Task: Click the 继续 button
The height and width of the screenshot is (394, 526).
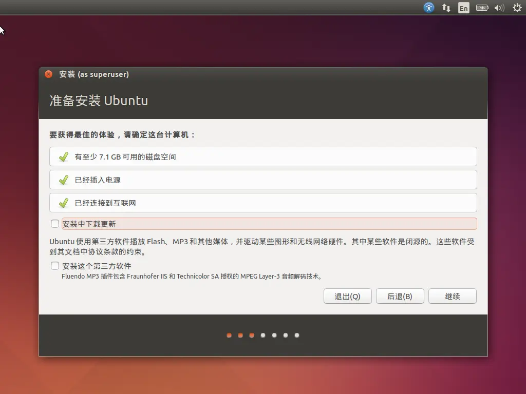Action: pos(452,296)
